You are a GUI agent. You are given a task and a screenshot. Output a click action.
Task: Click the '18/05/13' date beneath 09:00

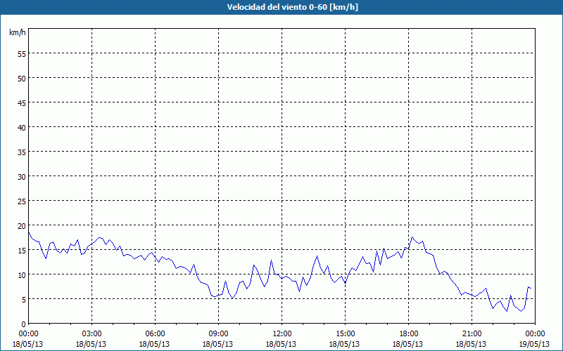[217, 344]
